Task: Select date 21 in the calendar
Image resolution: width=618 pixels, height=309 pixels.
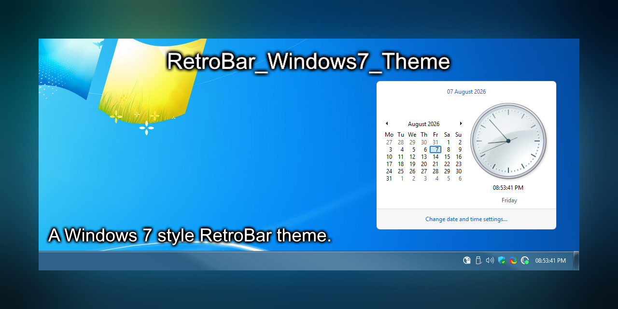Action: (435, 164)
